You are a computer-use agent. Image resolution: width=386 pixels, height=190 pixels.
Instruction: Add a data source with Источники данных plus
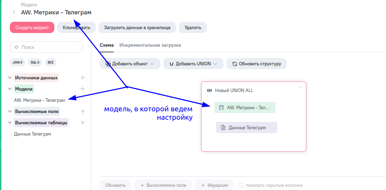point(83,78)
